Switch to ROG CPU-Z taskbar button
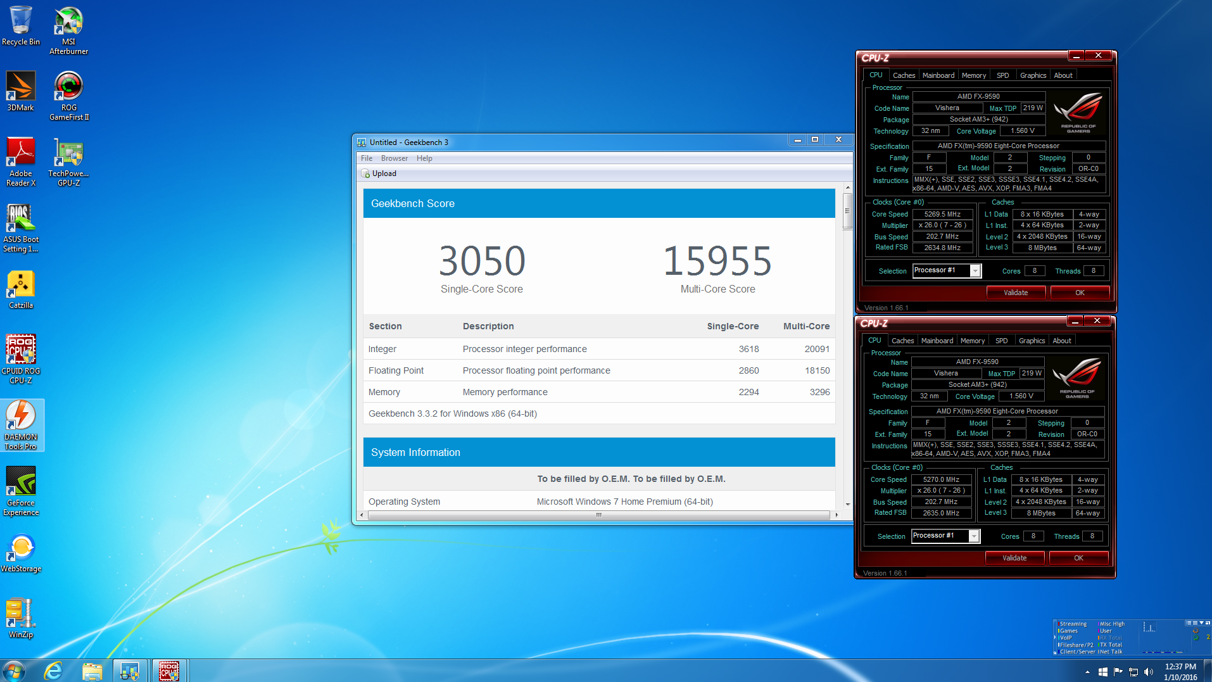1212x682 pixels. point(168,671)
